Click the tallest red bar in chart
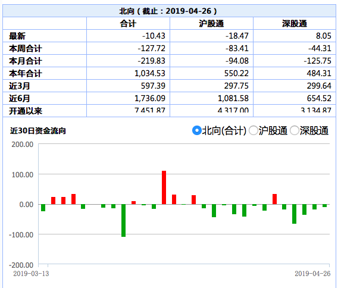341x288 pixels. point(164,187)
